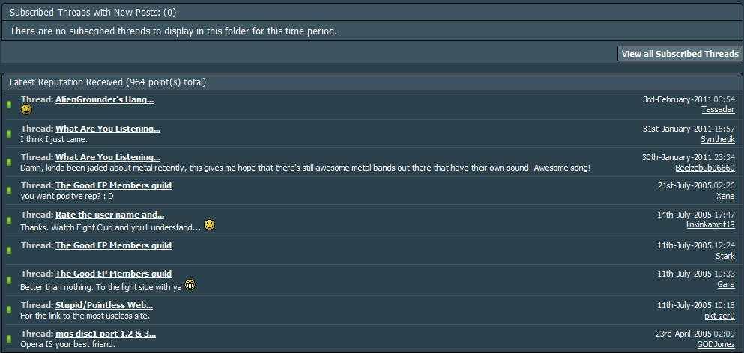Go to GODJonez's profile
This screenshot has height=353, width=744.
click(x=716, y=344)
